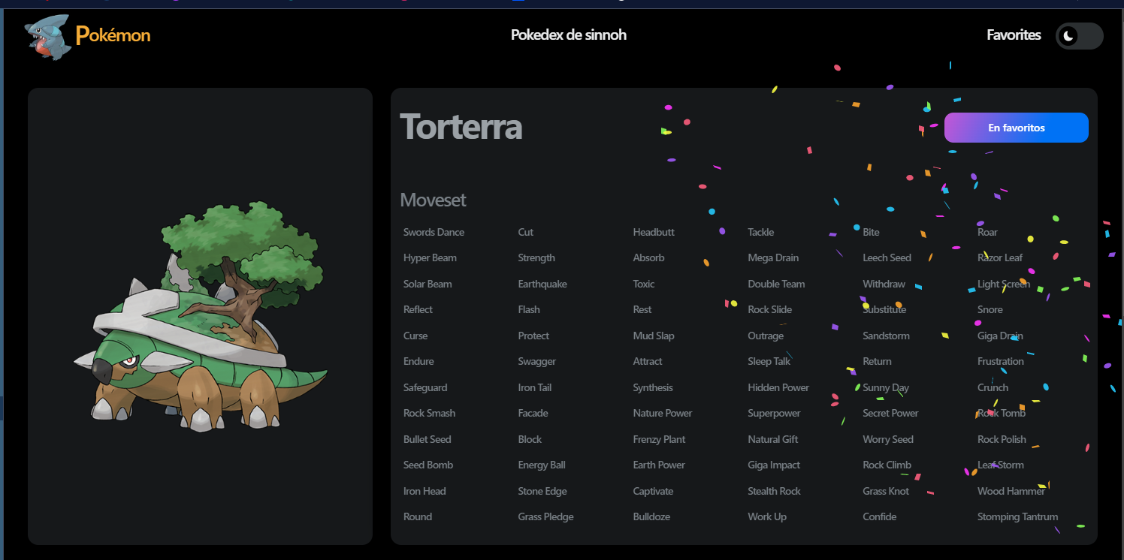Select the Double Team move
The height and width of the screenshot is (560, 1124).
pyautogui.click(x=776, y=284)
